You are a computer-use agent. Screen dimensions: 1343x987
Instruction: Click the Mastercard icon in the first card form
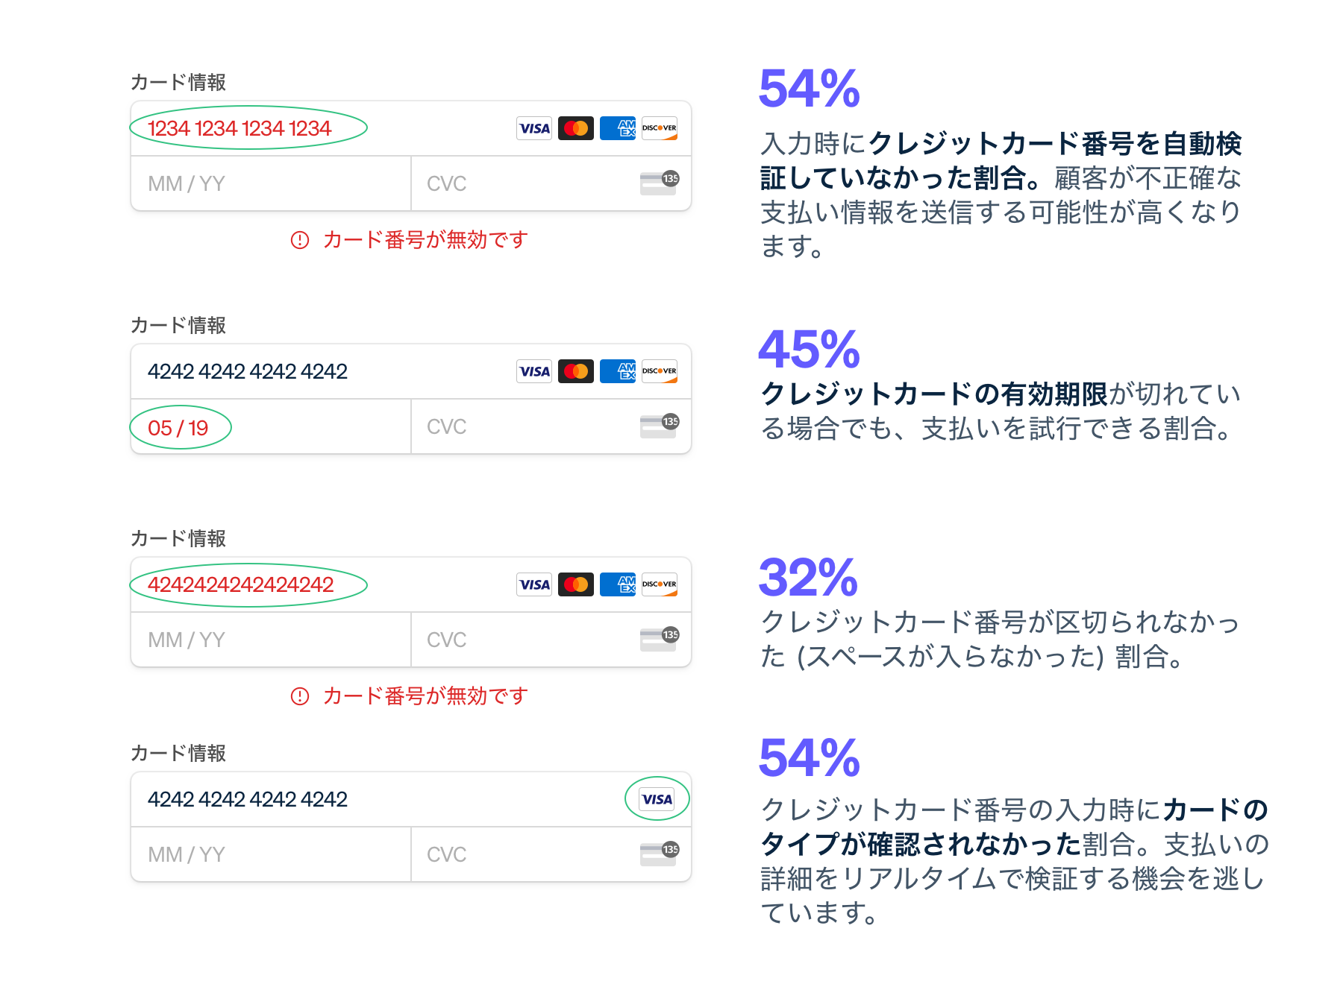point(575,128)
